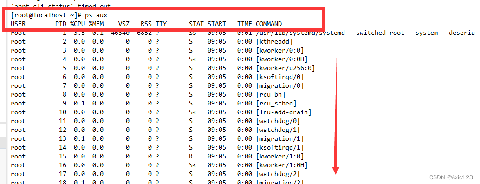Screen dimensions: 480x184
Task: Select the VSZ column header
Action: click(x=124, y=24)
